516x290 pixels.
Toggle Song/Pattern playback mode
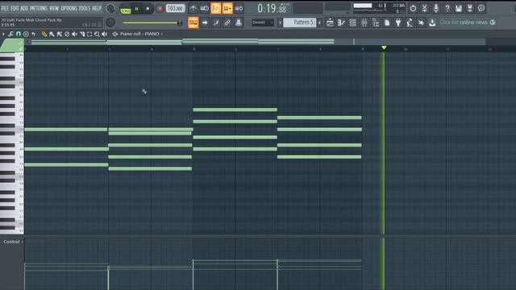pos(126,10)
